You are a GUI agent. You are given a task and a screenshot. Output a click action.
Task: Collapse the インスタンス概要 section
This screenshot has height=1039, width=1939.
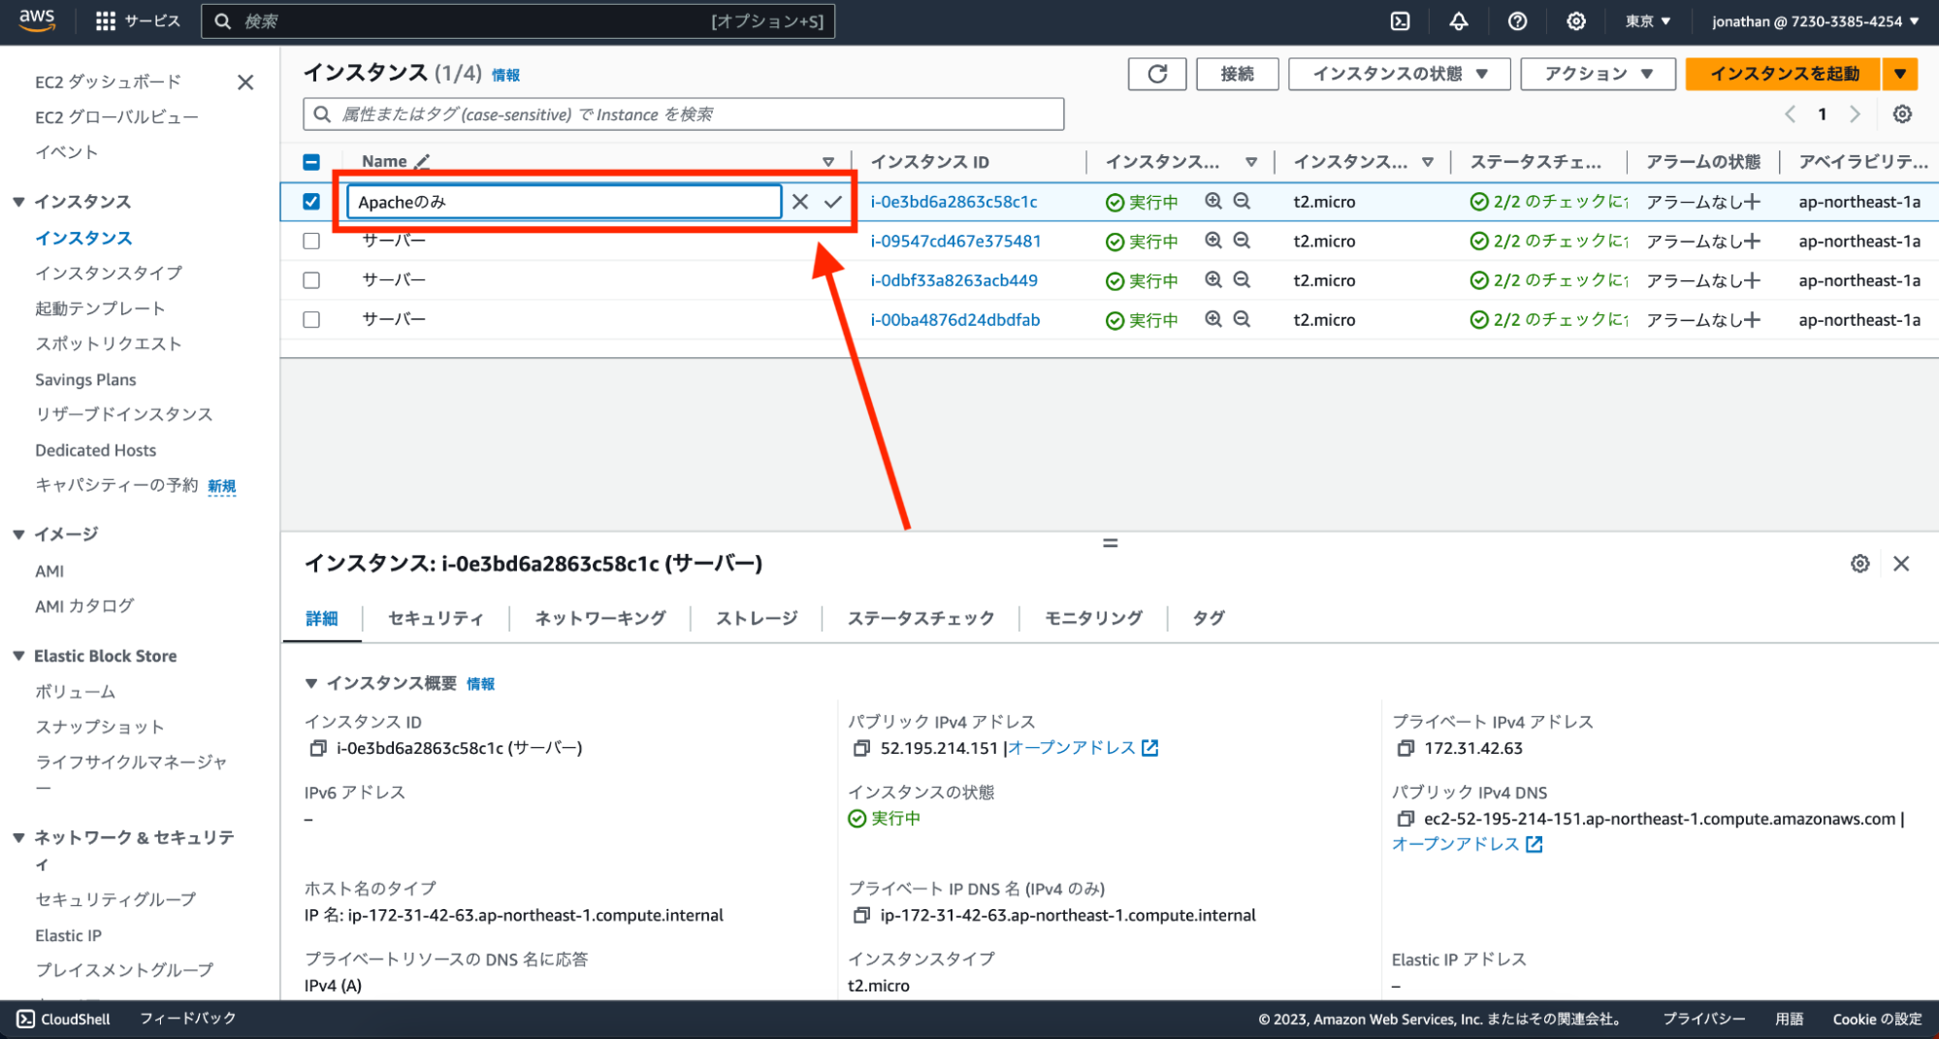[x=311, y=683]
